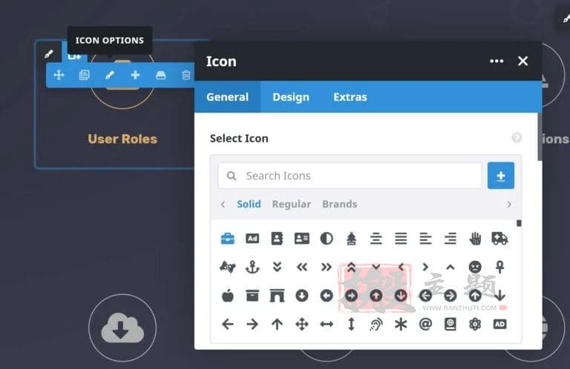Select the plain right arrow icon in bottom row
This screenshot has height=369, width=570.
(252, 324)
